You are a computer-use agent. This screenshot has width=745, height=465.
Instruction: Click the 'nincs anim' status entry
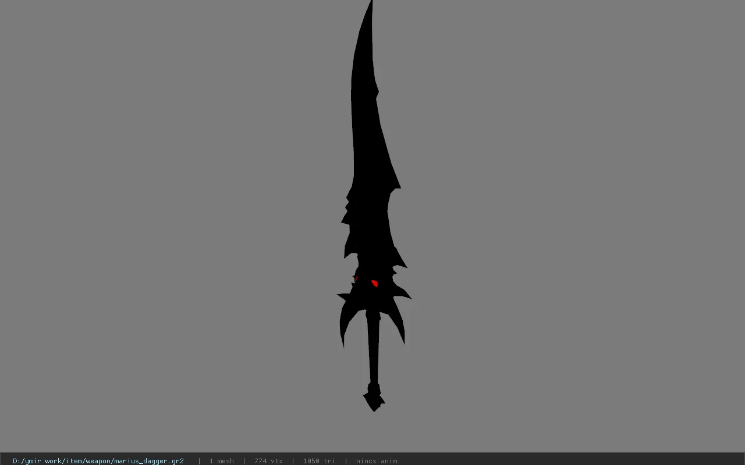[x=377, y=461]
